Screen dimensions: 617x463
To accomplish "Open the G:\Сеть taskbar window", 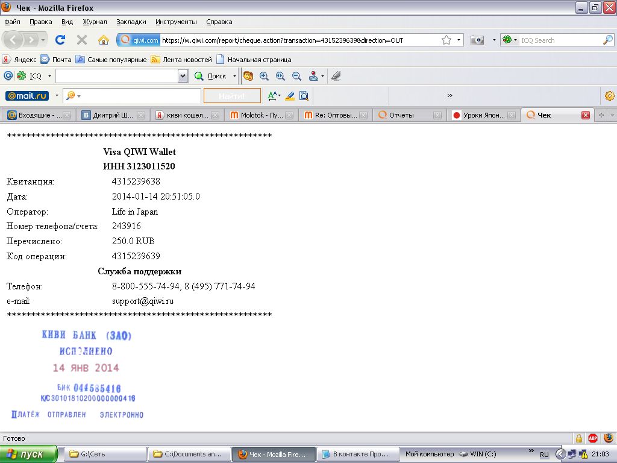I will click(x=105, y=454).
